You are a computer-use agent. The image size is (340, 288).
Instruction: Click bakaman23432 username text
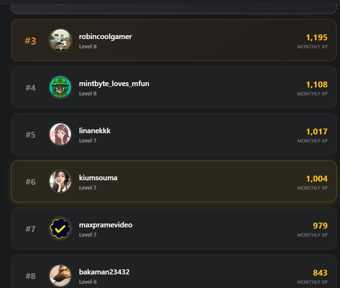pyautogui.click(x=104, y=272)
